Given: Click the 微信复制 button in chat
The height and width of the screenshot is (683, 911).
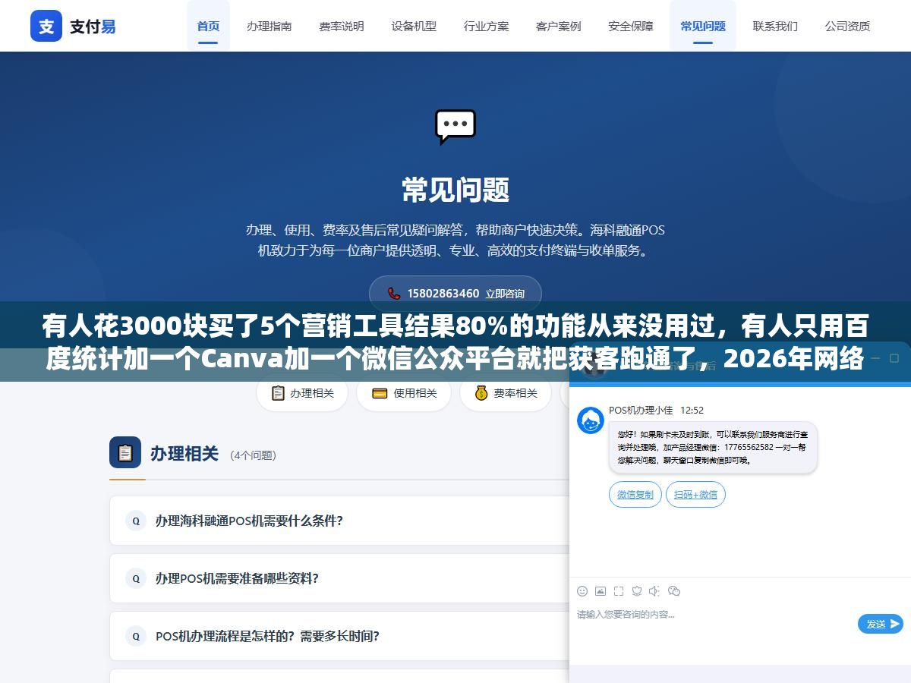Looking at the screenshot, I should point(635,494).
